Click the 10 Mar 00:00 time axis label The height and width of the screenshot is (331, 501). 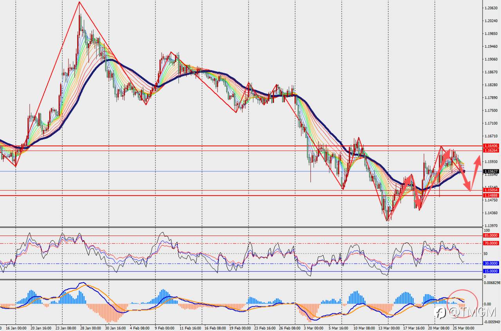(x=364, y=328)
